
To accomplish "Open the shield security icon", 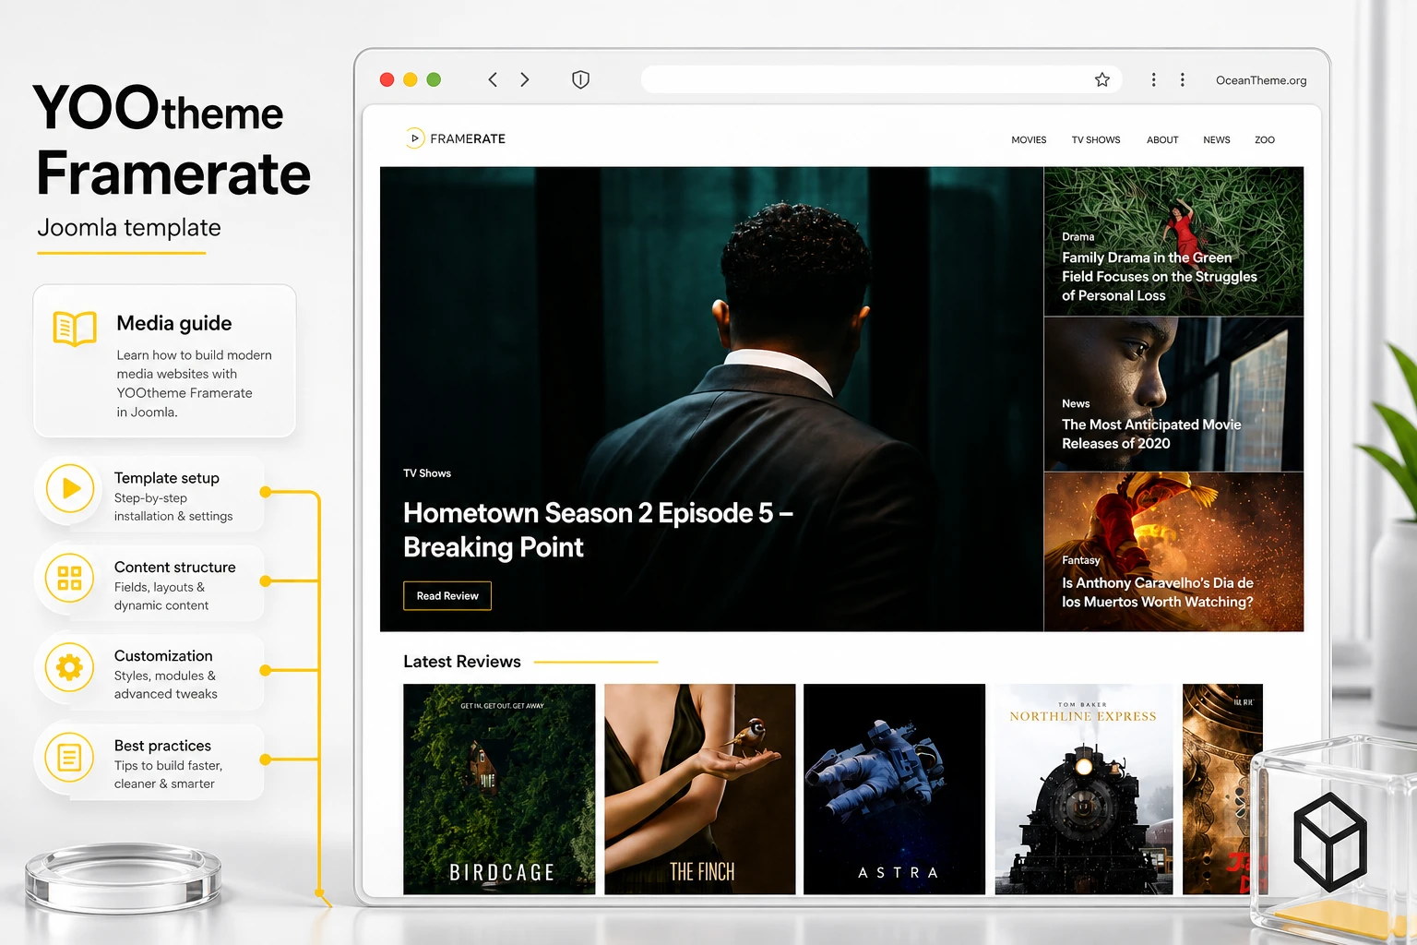I will (580, 79).
